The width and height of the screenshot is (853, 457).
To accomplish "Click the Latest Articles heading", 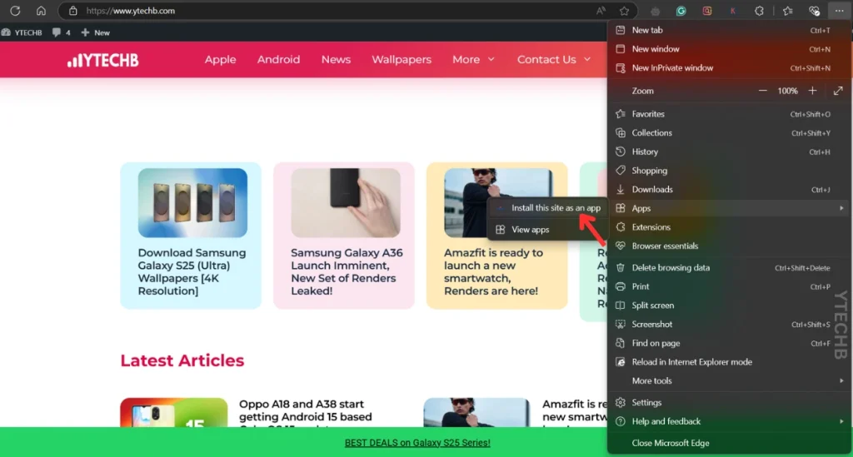I will [x=182, y=360].
